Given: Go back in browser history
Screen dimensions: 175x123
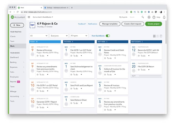Looking at the screenshot, I should point(11,12).
